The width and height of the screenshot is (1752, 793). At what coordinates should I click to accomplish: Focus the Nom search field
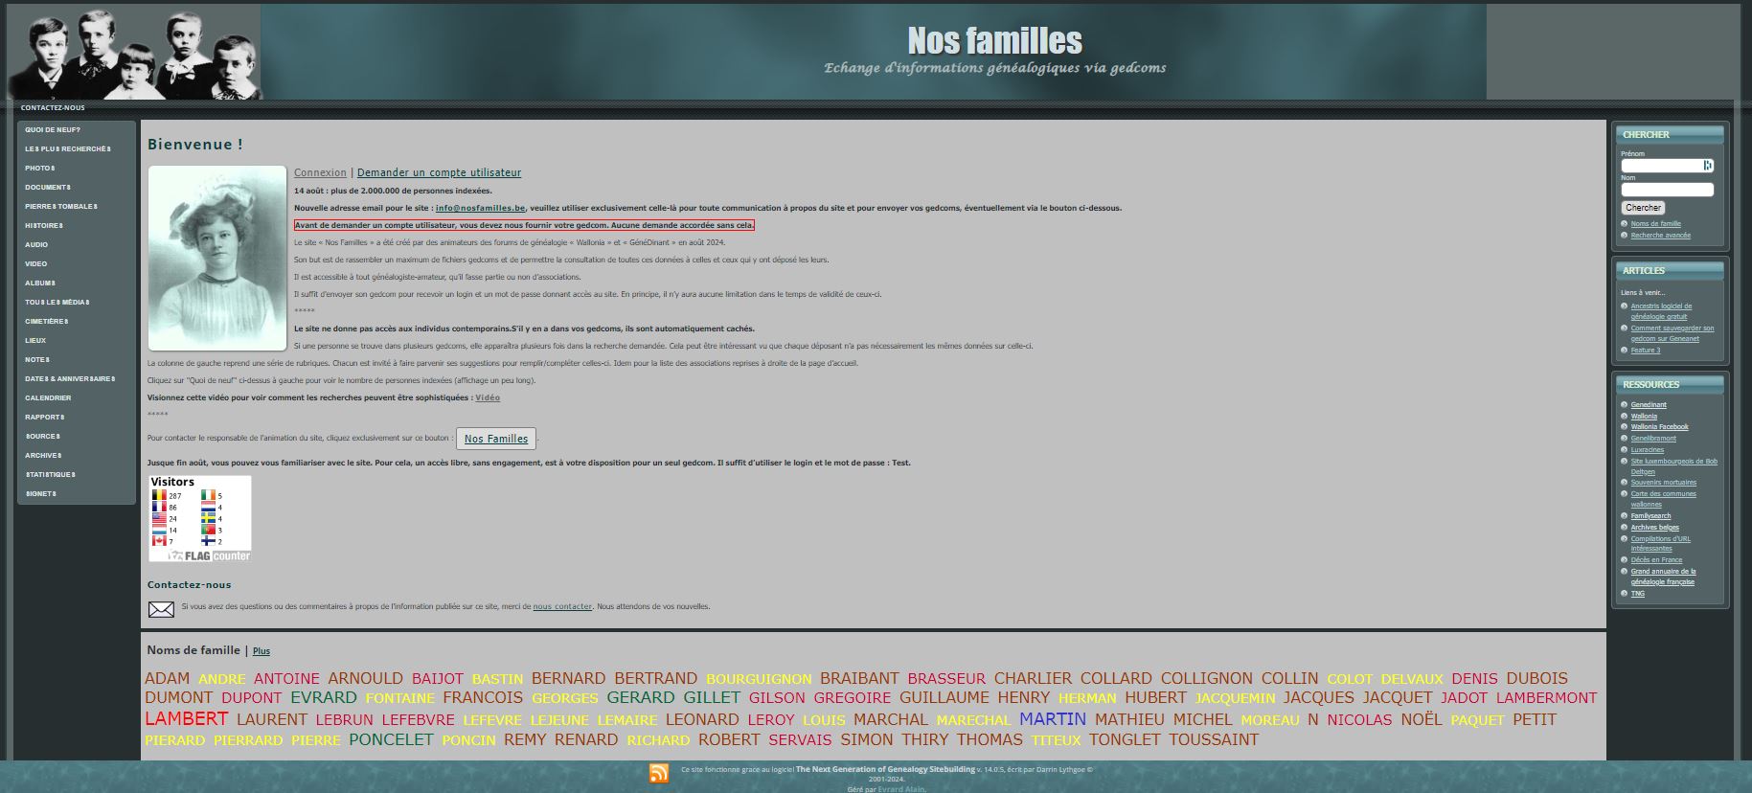tap(1667, 190)
